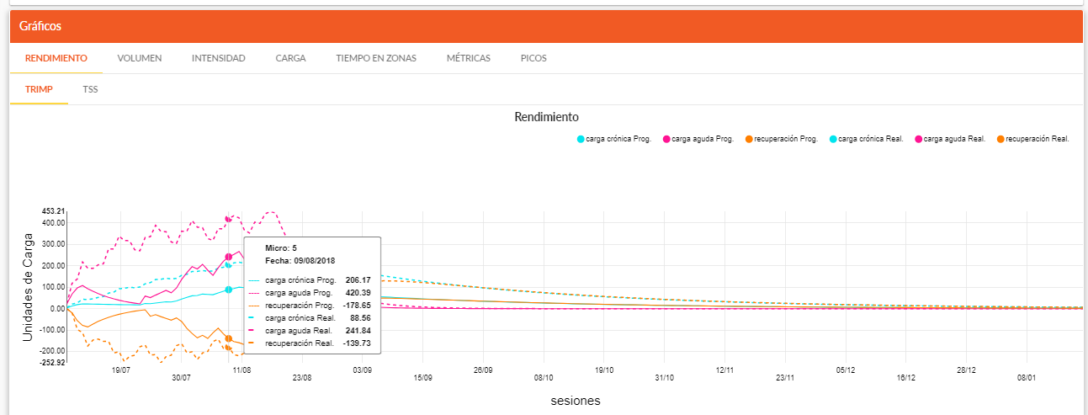The image size is (1088, 415).
Task: Open the MÉTRICAS tab
Action: pos(468,58)
